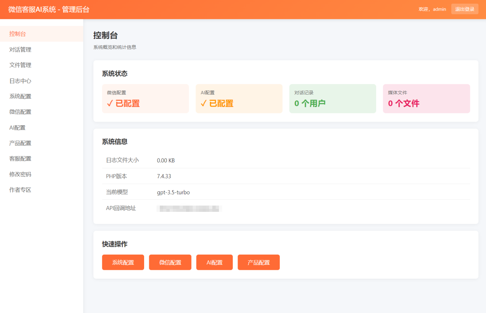
Task: Click the 产品配置 quick action button
Action: pos(259,262)
